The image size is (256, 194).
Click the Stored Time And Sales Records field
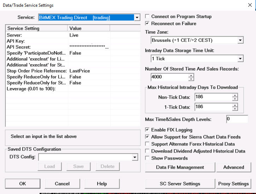(169, 77)
